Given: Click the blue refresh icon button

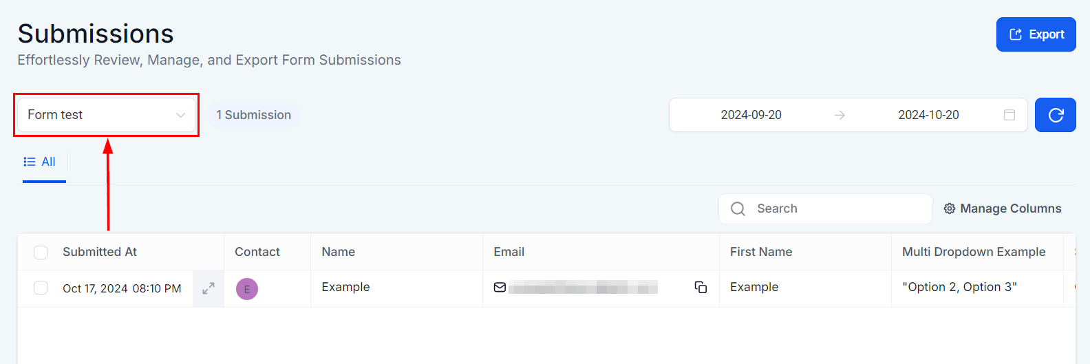Looking at the screenshot, I should coord(1055,115).
